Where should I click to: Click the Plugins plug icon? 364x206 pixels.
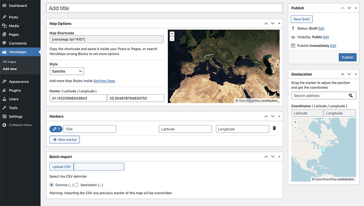[4, 90]
